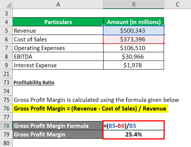
Task: Select the Operating Expenses label cell
Action: click(58, 48)
